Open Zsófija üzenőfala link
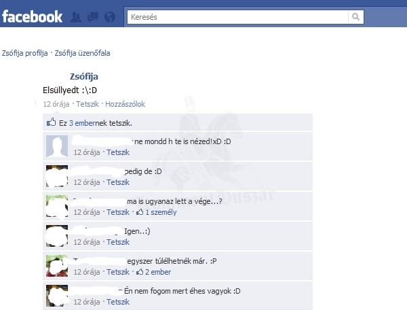The image size is (407, 310). 82,53
